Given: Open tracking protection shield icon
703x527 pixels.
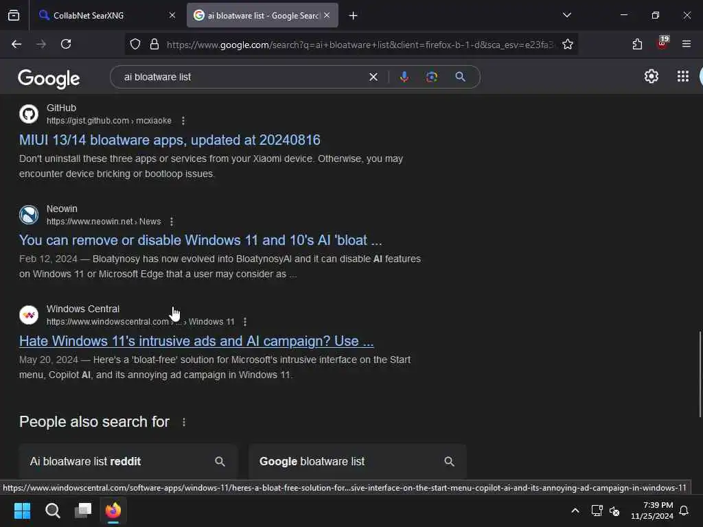Looking at the screenshot, I should [135, 44].
